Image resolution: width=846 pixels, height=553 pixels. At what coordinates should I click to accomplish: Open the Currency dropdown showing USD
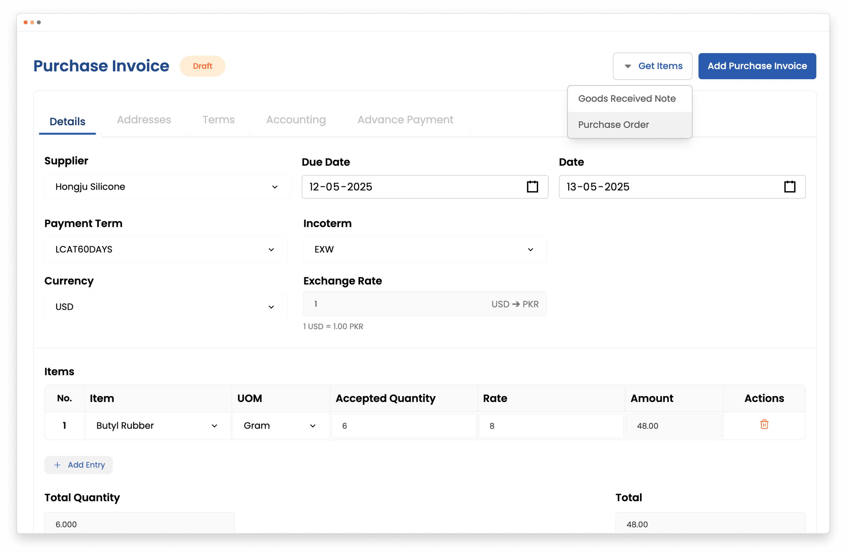tap(271, 307)
